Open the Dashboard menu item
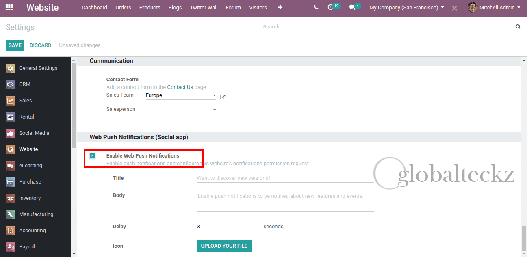The height and width of the screenshot is (257, 527). point(94,7)
